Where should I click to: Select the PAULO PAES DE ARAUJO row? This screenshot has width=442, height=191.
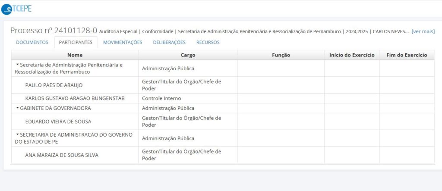click(x=223, y=85)
